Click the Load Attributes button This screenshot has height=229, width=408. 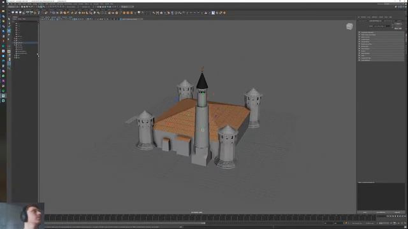(381, 212)
